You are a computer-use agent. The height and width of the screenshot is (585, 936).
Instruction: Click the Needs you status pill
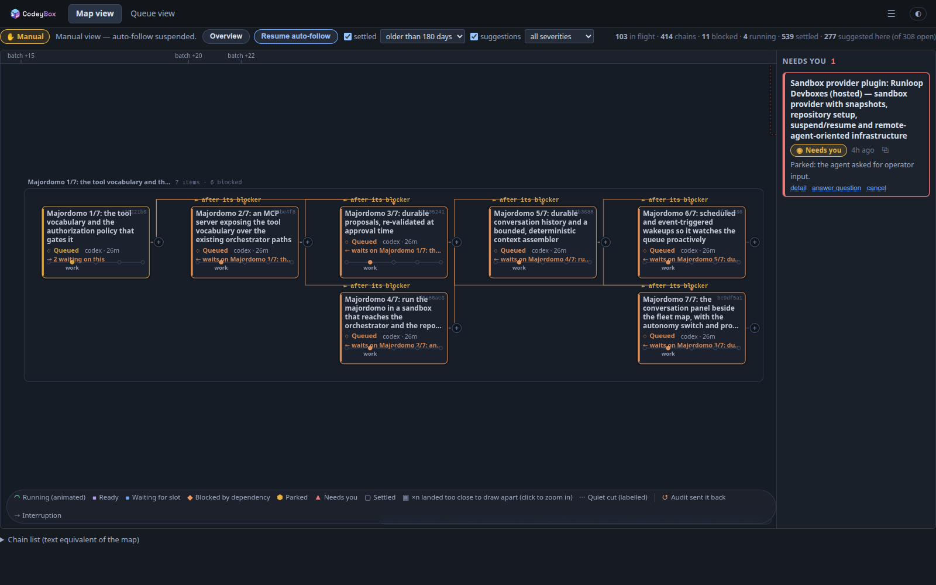click(818, 150)
